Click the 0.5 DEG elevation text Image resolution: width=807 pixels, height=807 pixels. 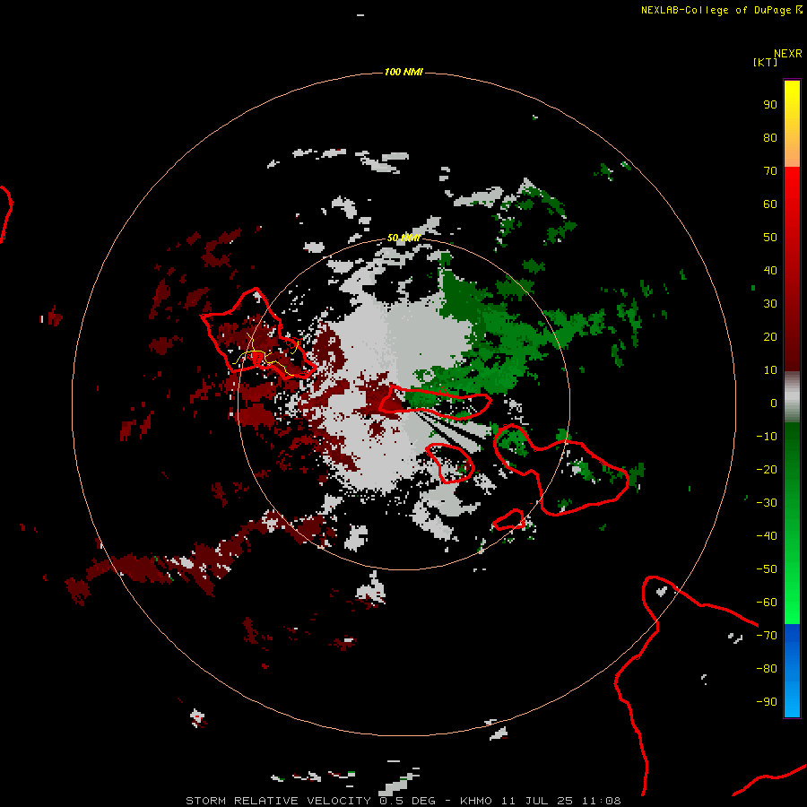click(x=408, y=801)
